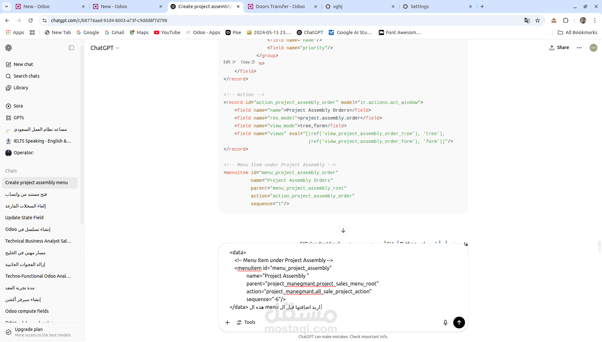This screenshot has height=342, width=602.
Task: Open the conversation options ellipsis menu
Action: [579, 47]
